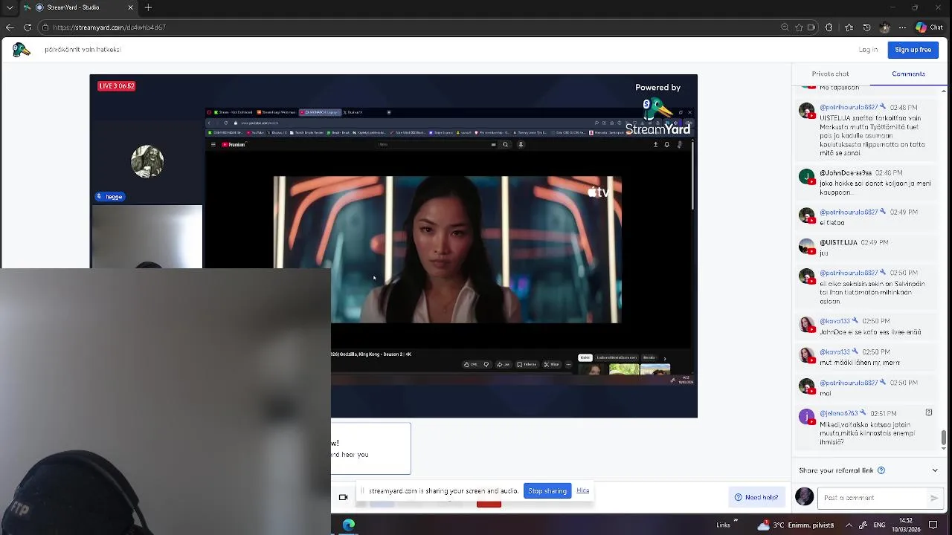Screen dimensions: 952x535
Task: Close the StreamYard - Studio tab
Action: (x=130, y=7)
